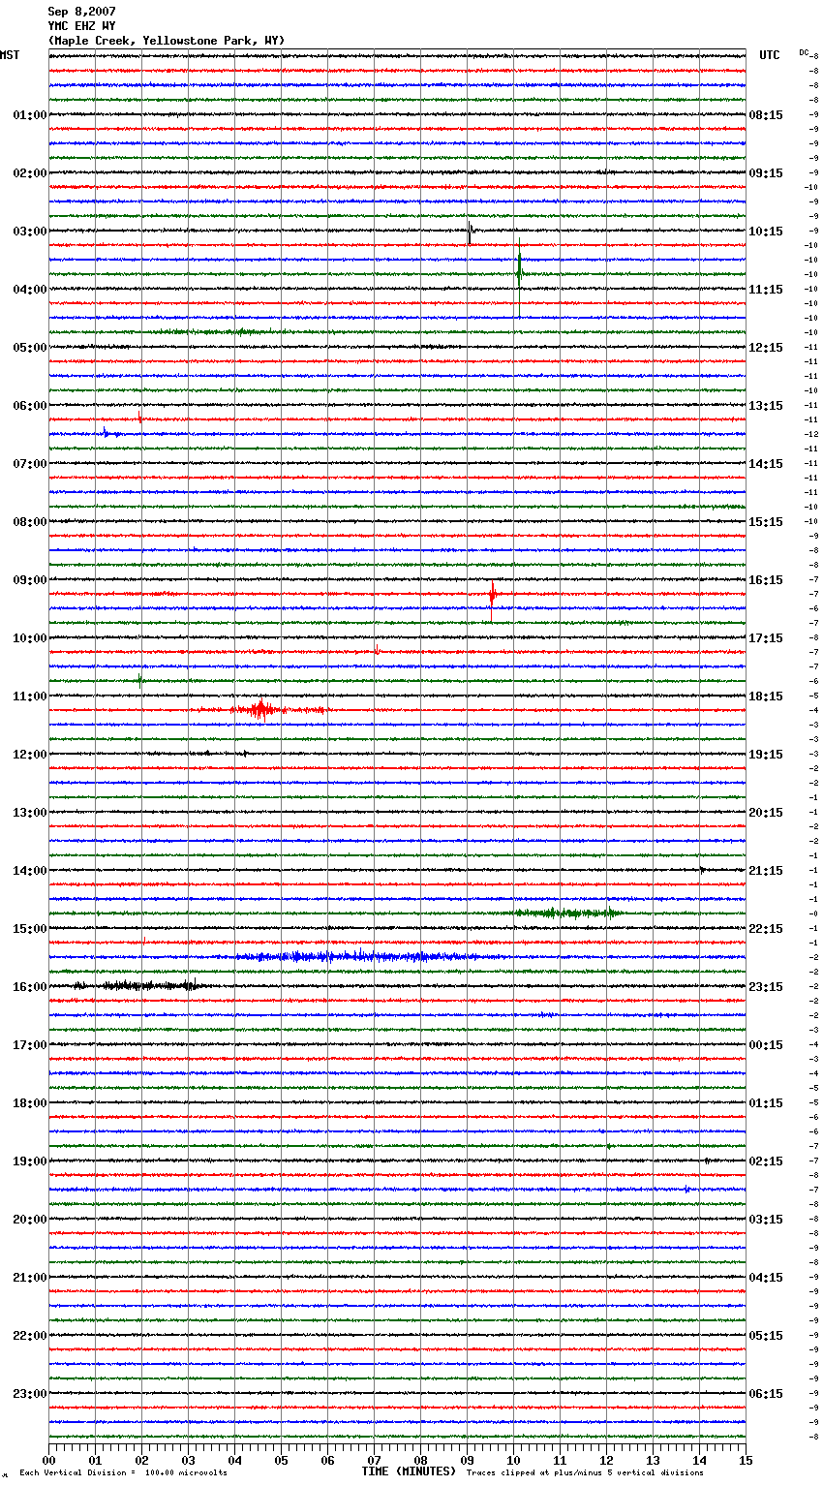Select the 12:00 MST row label
This screenshot has height=1486, width=823.
[x=30, y=755]
